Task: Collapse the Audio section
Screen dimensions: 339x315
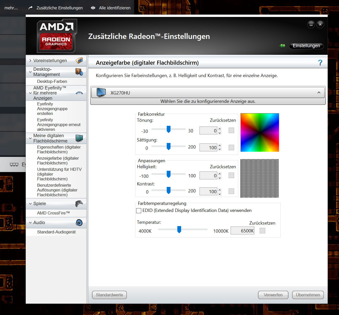Action: (30, 223)
